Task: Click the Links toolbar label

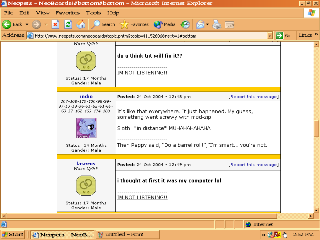Action: (x=305, y=35)
